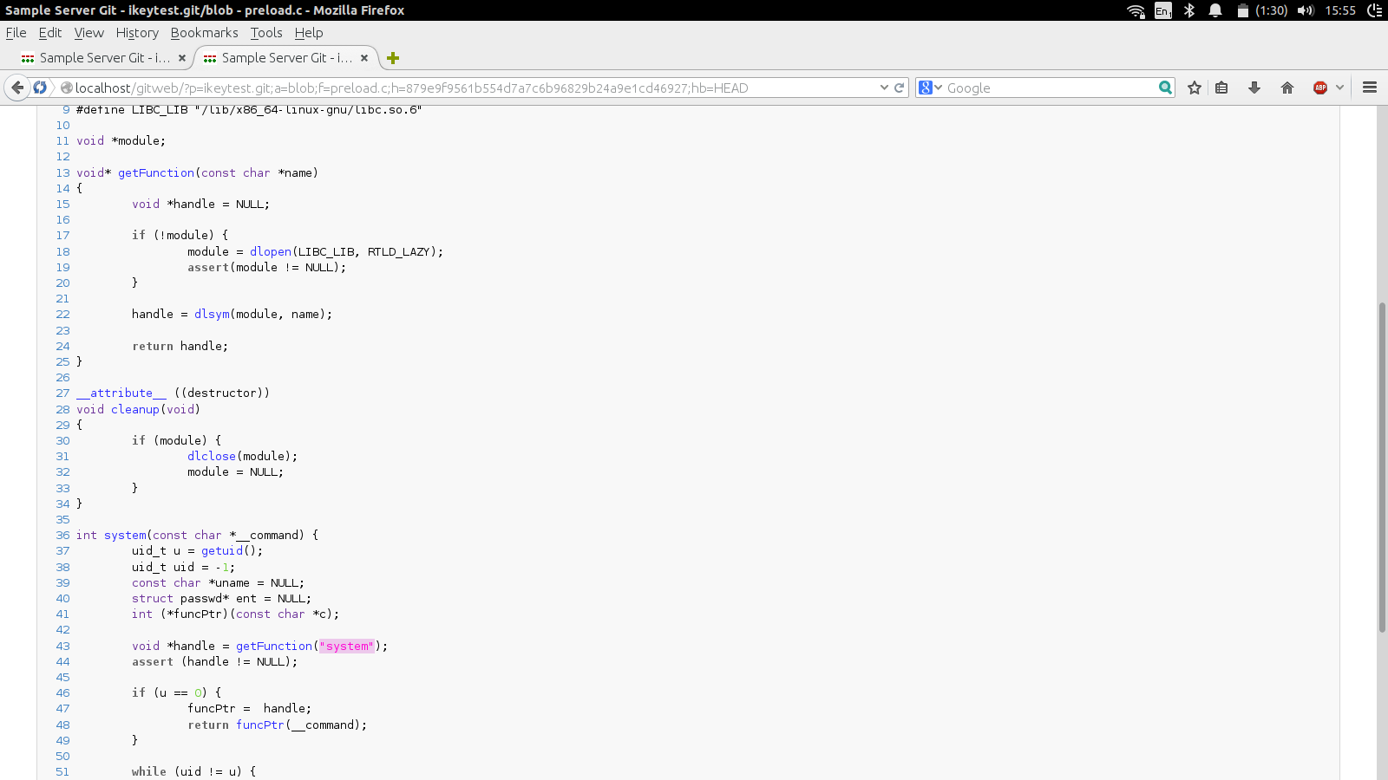This screenshot has height=780, width=1388.
Task: Click line number 36 link
Action: pos(62,535)
